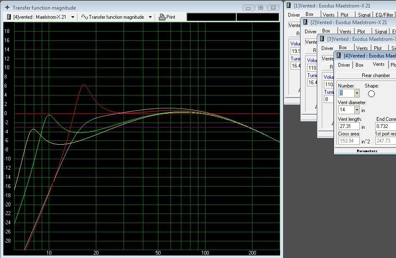Open Vents tab in window [3]

tap(362, 48)
